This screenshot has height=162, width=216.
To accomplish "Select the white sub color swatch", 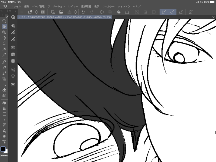I will click(x=6, y=152).
